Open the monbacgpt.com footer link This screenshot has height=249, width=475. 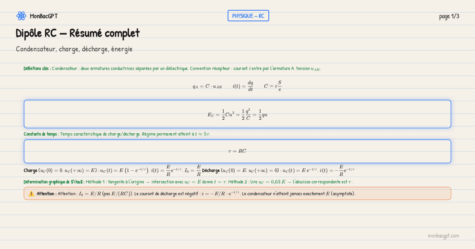(x=443, y=236)
